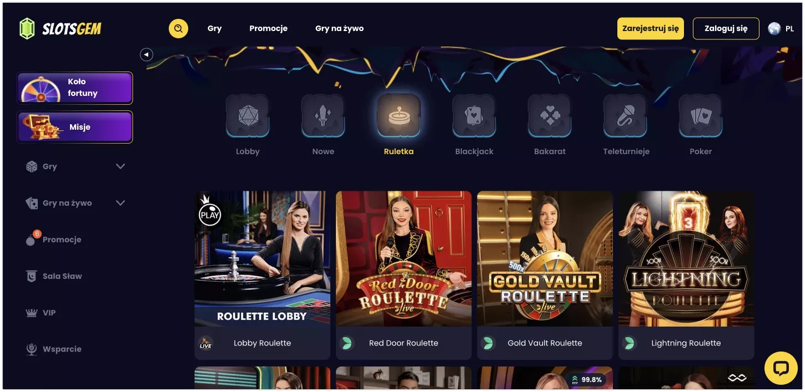Screen dimensions: 805x392
Task: Open the Lightning Roulette game thumbnail
Action: 686,259
